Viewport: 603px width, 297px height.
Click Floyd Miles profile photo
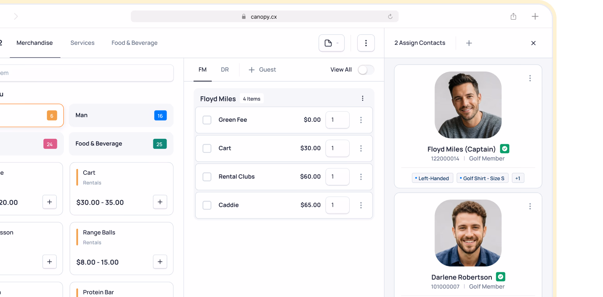(468, 105)
